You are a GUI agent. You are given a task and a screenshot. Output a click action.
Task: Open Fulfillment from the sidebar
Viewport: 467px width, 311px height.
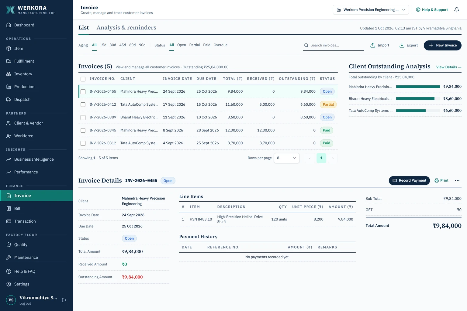click(36, 61)
